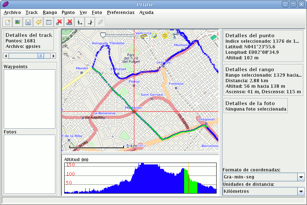Toggle the globe map display icon
The image size is (307, 205).
tap(154, 36)
